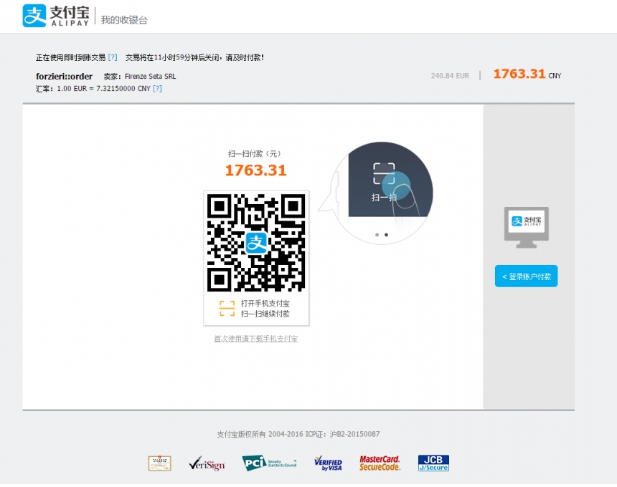This screenshot has width=617, height=487.
Task: Click the orange 1763.31 amount above QR code
Action: pos(256,170)
